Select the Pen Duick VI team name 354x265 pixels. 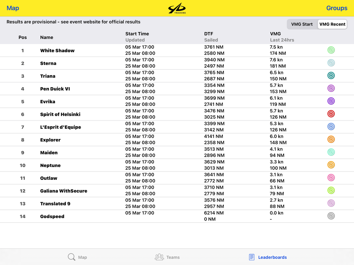[x=55, y=89]
